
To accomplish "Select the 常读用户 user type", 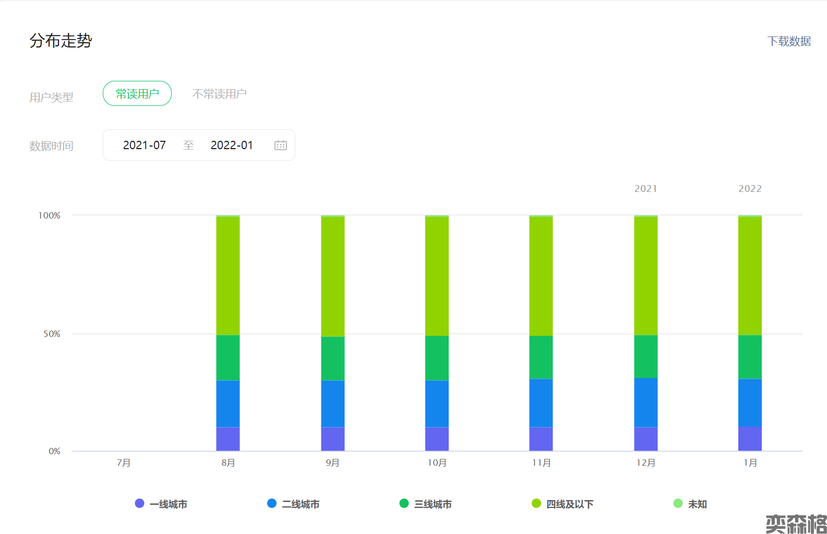I will pos(137,94).
